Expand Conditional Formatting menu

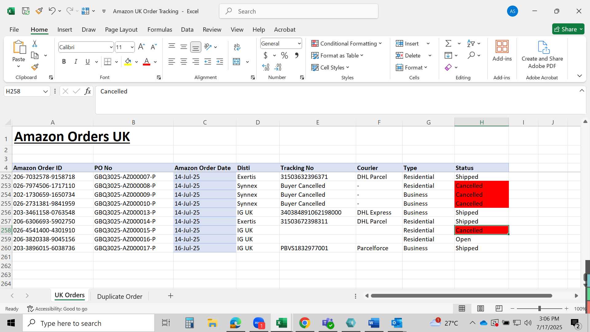click(347, 43)
